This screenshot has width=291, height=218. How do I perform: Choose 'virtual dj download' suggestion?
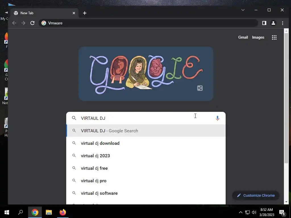146,143
